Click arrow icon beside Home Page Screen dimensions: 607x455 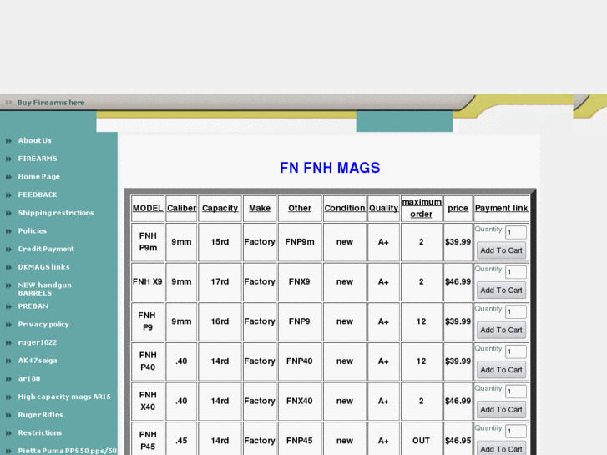(8, 177)
